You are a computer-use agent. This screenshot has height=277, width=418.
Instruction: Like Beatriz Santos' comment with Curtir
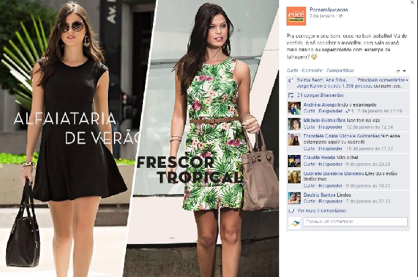coord(309,202)
